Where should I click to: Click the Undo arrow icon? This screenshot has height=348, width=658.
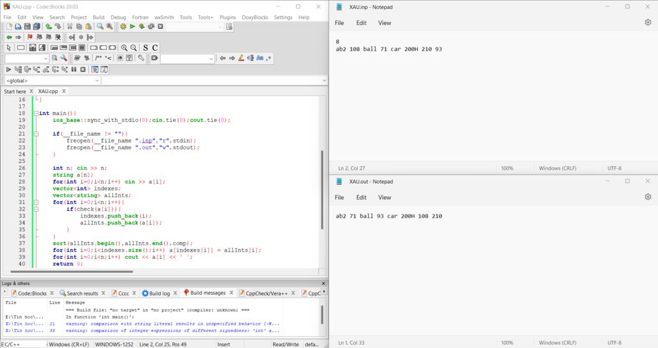(49, 27)
